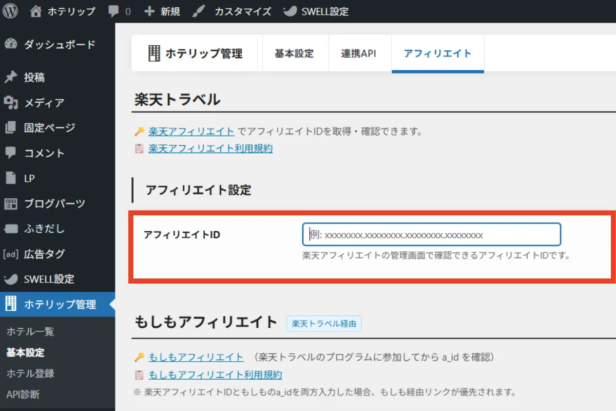Switch to the 連携API tab
Viewport: 616px width, 411px height.
click(x=359, y=53)
